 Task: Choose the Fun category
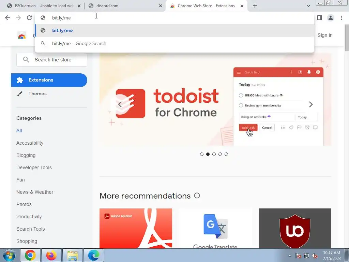point(20,180)
